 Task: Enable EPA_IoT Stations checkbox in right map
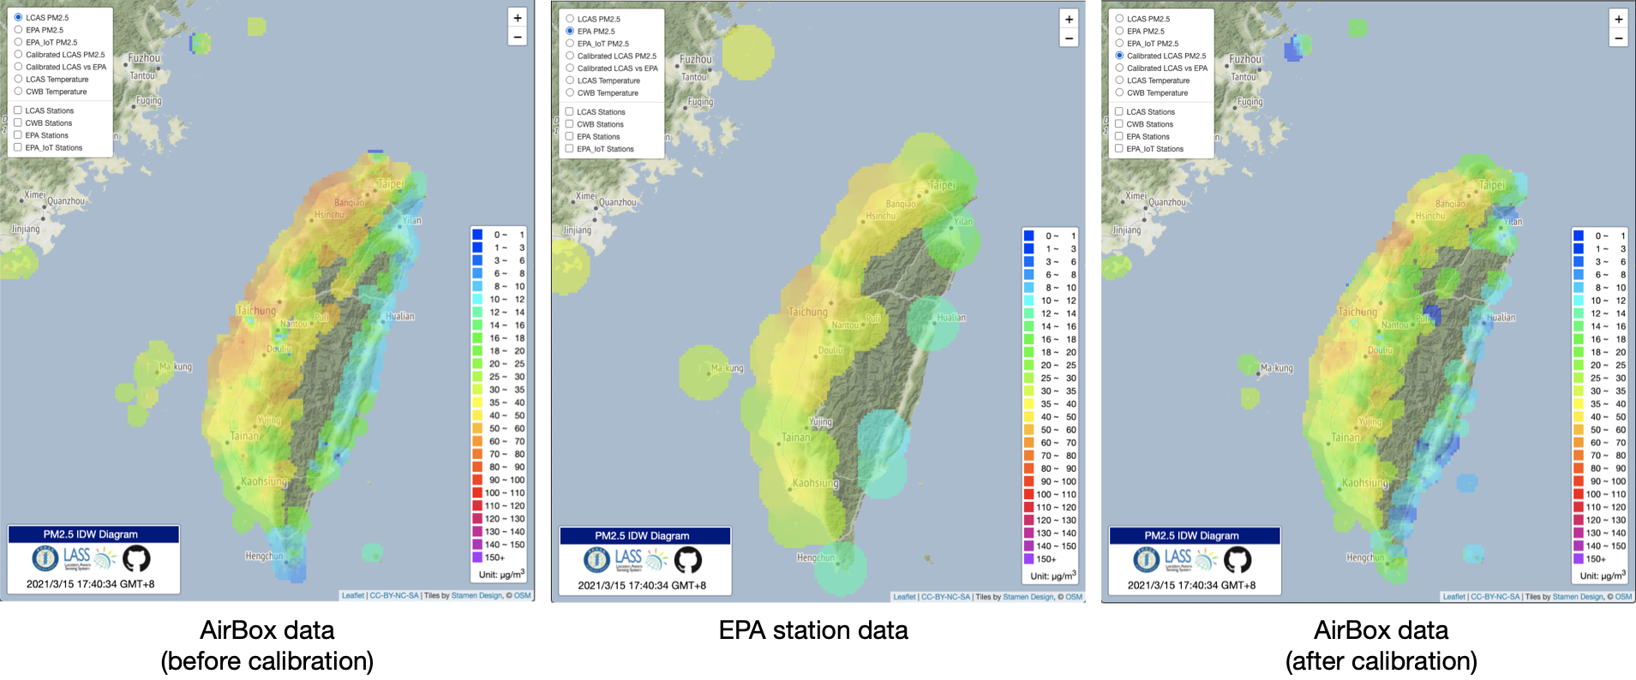point(1119,148)
